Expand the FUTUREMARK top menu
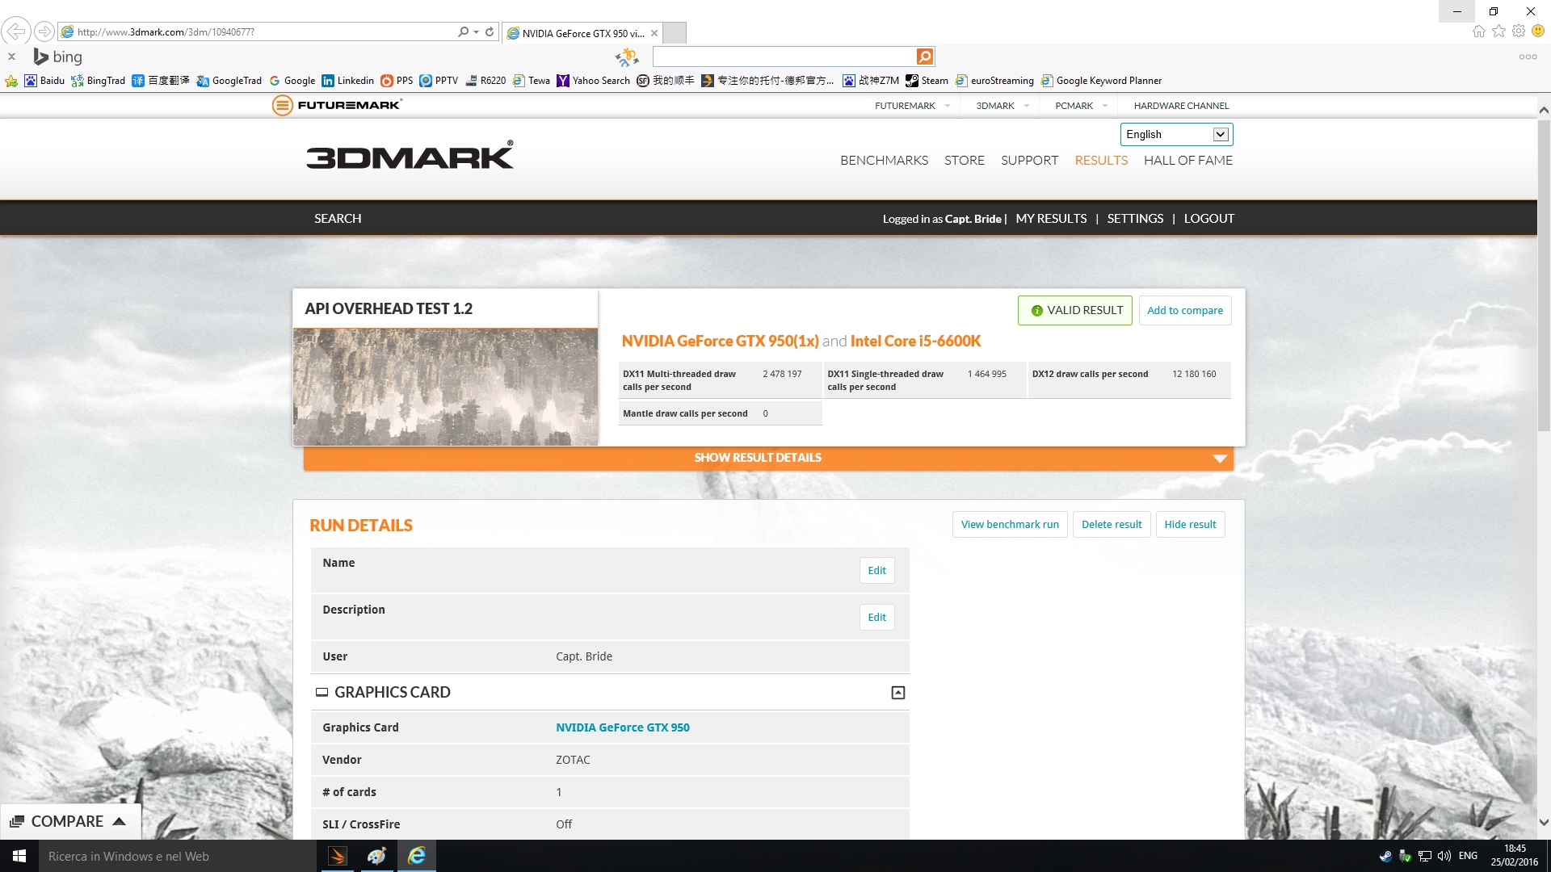Image resolution: width=1551 pixels, height=872 pixels. click(912, 106)
